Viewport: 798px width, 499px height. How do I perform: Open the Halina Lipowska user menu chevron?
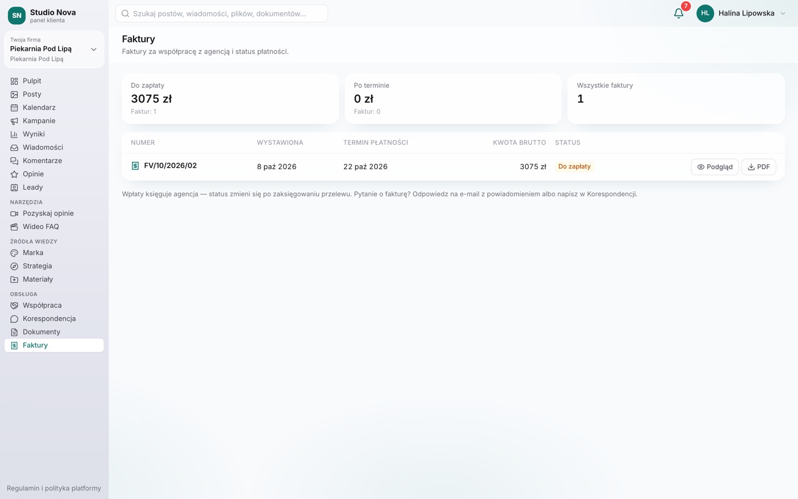[783, 13]
